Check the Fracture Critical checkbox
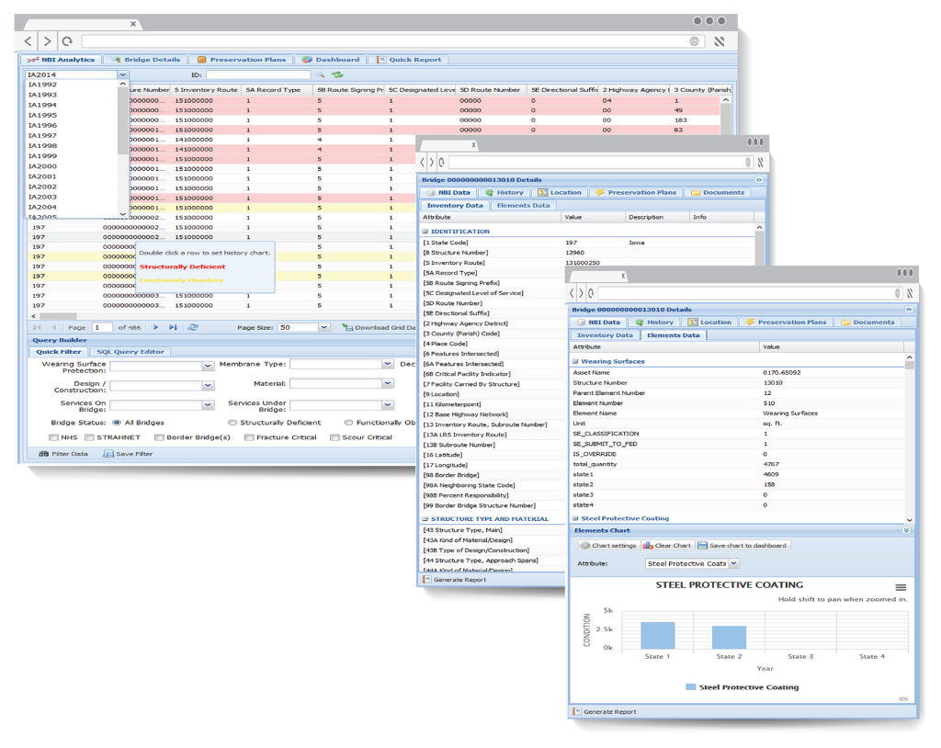The width and height of the screenshot is (941, 748). (x=250, y=437)
